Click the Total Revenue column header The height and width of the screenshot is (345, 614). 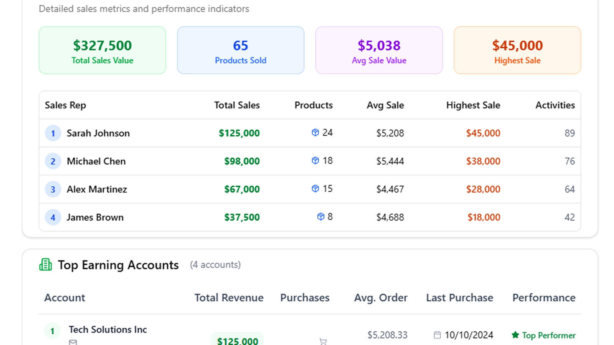pos(229,297)
